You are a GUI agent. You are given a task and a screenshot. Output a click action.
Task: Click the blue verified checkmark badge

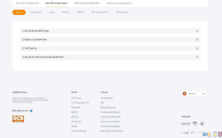(x=31, y=111)
